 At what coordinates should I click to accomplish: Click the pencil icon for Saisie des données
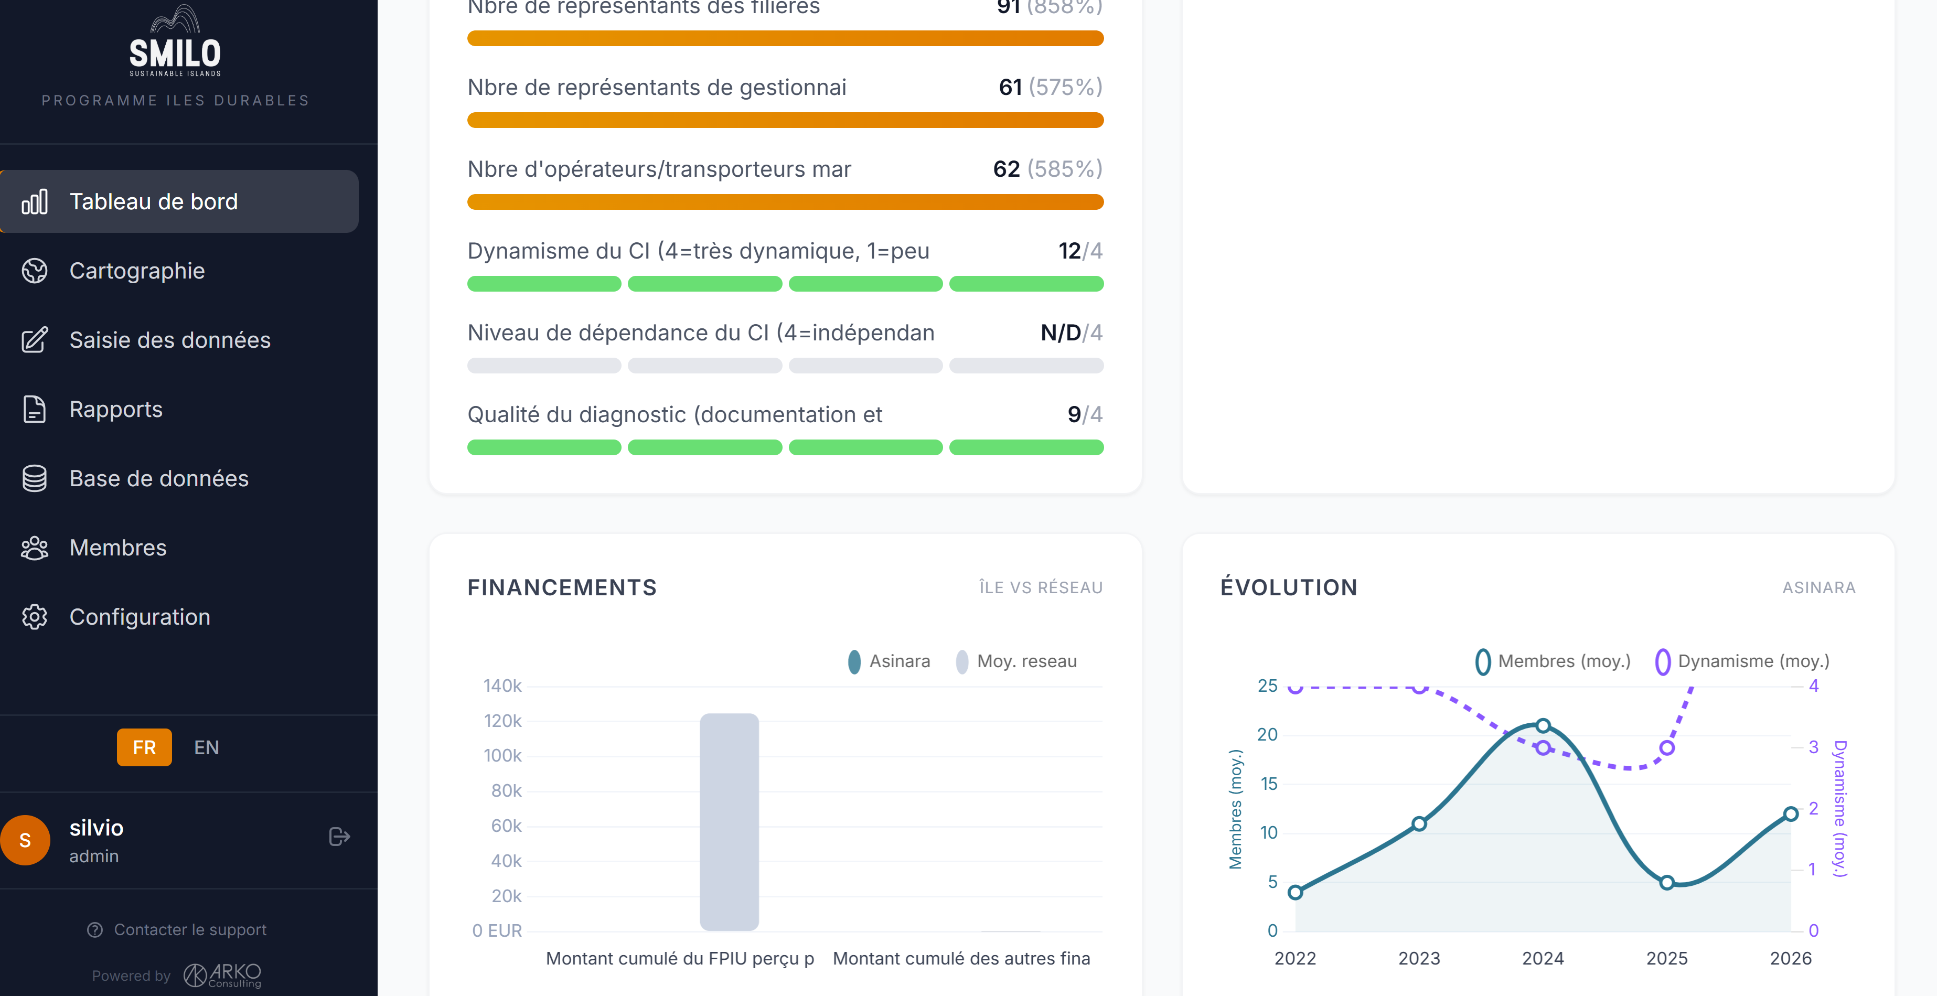pyautogui.click(x=35, y=340)
